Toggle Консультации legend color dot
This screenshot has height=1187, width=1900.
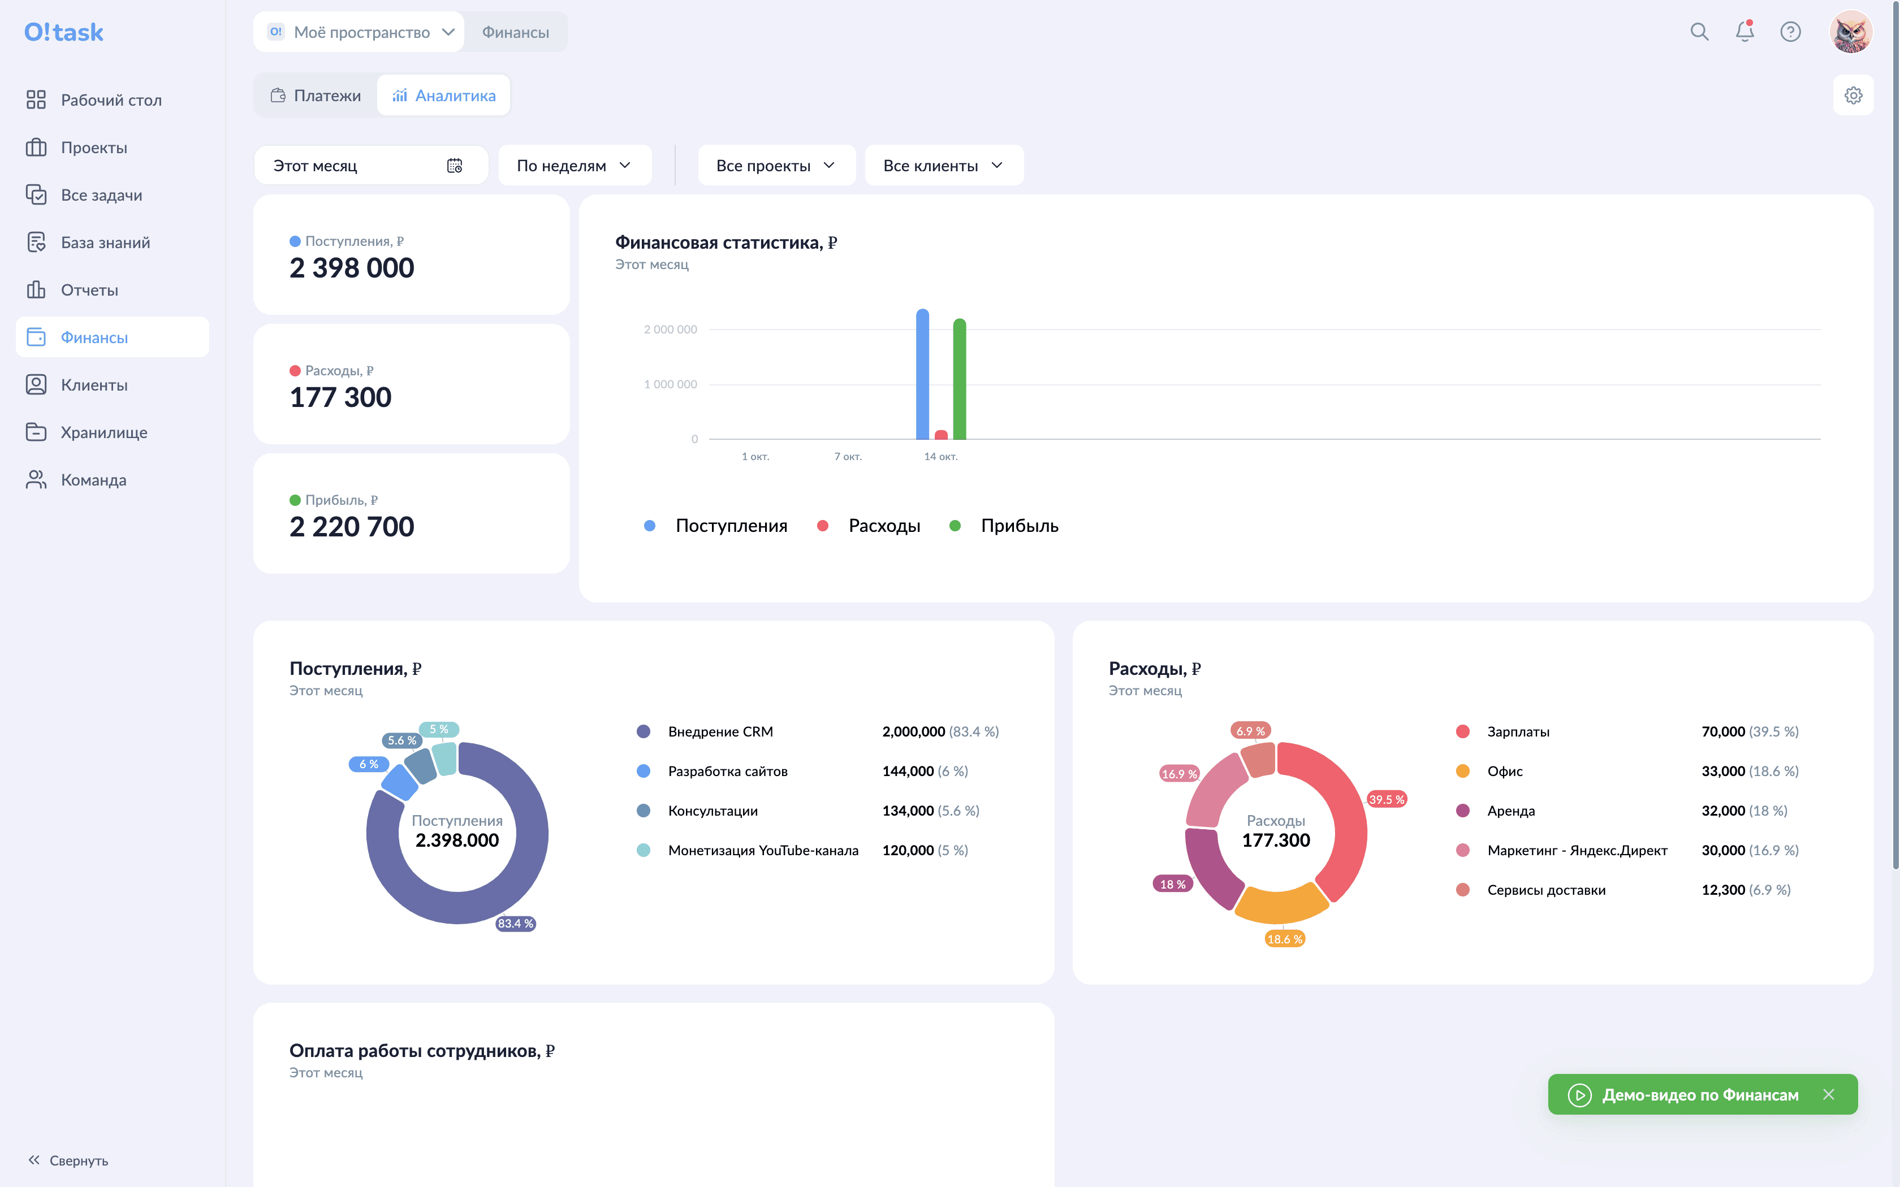[x=643, y=811]
